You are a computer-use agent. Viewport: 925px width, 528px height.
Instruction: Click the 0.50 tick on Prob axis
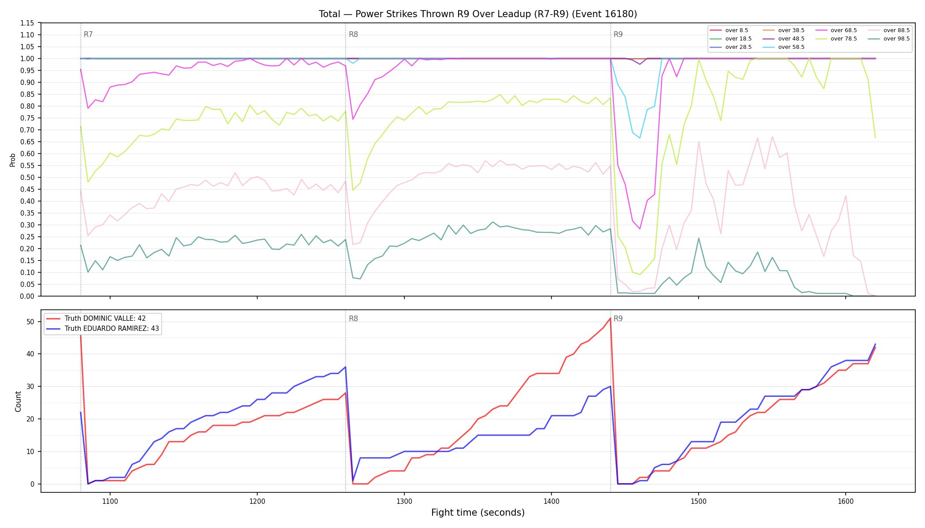click(27, 177)
